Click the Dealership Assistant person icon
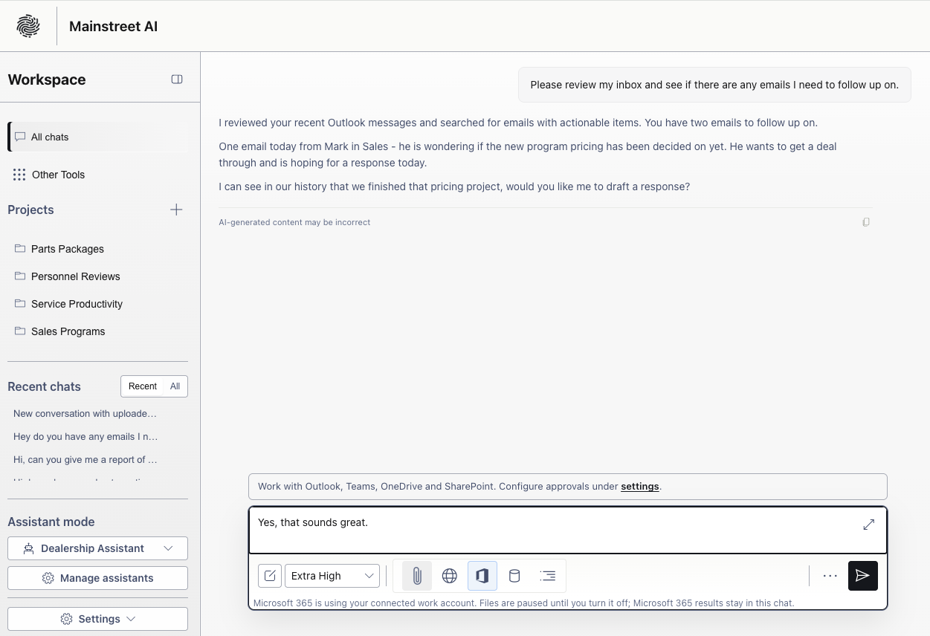Image resolution: width=930 pixels, height=636 pixels. [x=29, y=548]
